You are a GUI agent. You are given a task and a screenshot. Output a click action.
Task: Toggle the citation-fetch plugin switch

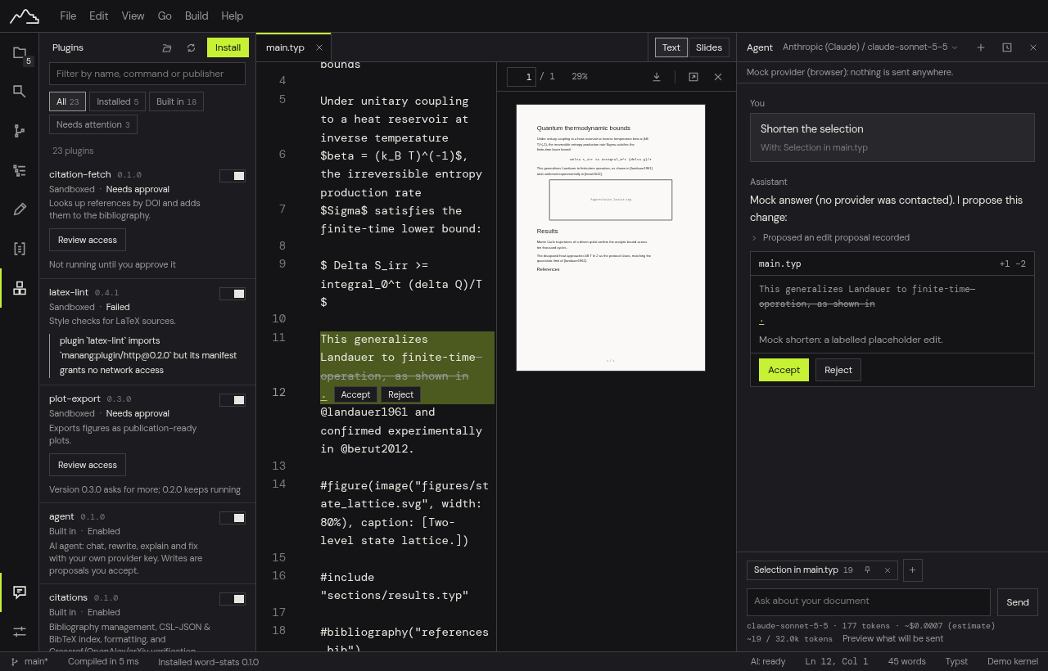[233, 176]
